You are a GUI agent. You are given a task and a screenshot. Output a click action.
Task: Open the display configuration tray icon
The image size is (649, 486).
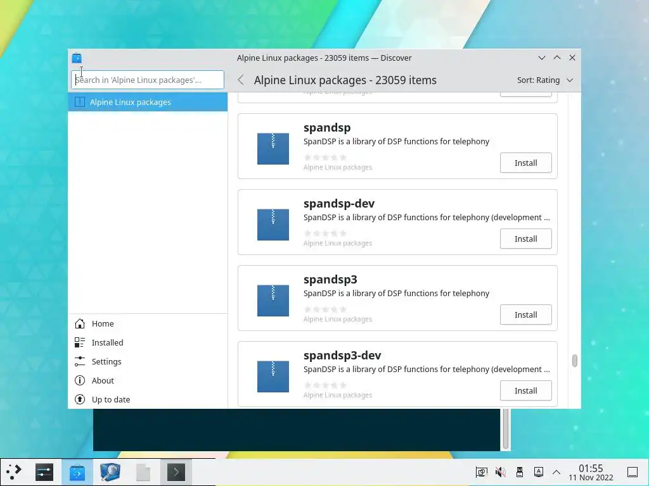click(482, 472)
